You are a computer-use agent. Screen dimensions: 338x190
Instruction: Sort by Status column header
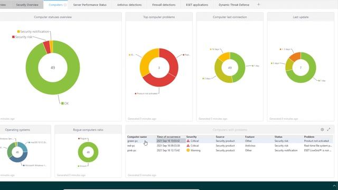[x=278, y=137]
